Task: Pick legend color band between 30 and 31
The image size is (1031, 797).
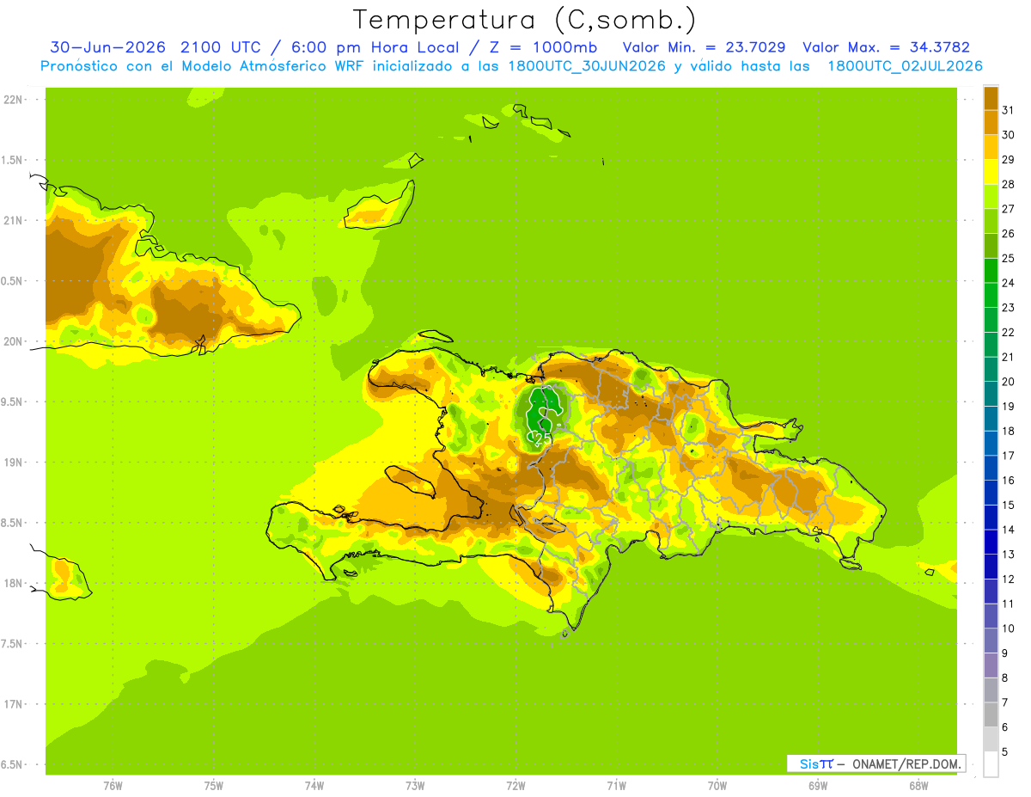Action: (x=991, y=122)
